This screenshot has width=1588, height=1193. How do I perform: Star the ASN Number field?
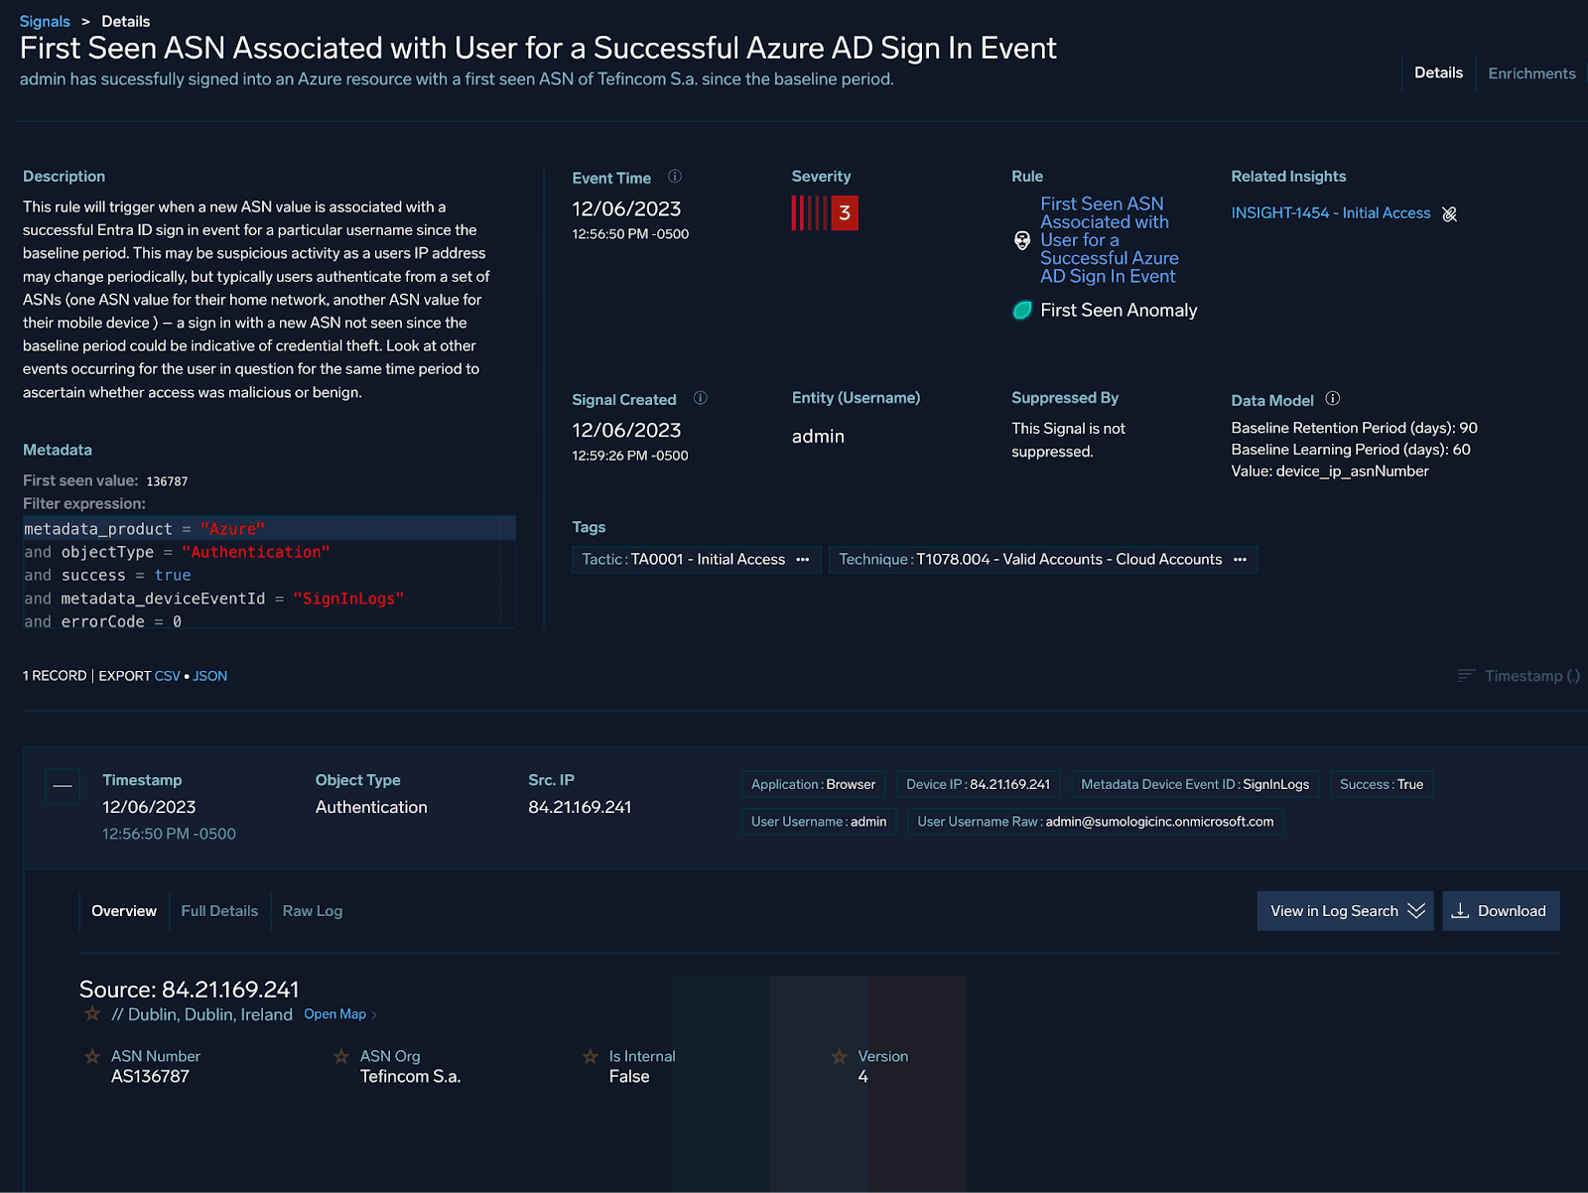(92, 1056)
